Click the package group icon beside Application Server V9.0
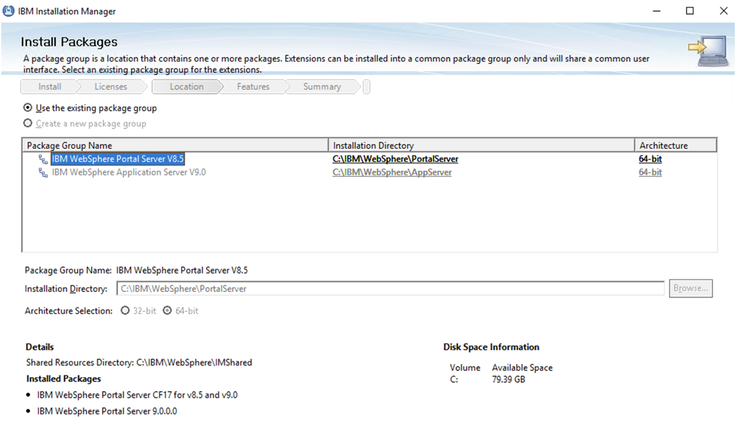 pos(43,173)
